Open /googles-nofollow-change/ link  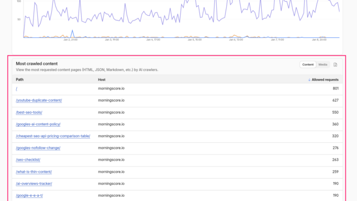point(38,148)
